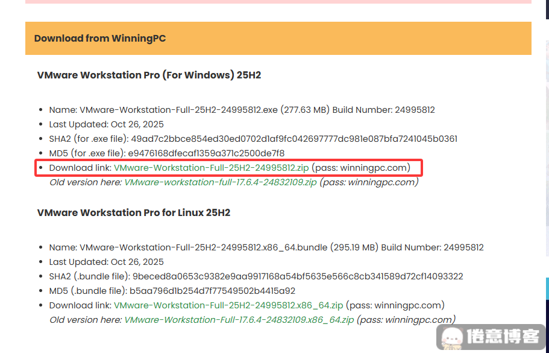Click the 'VMware Workstation Pro (For Windows) 25H2' heading
The height and width of the screenshot is (353, 549).
pos(149,75)
